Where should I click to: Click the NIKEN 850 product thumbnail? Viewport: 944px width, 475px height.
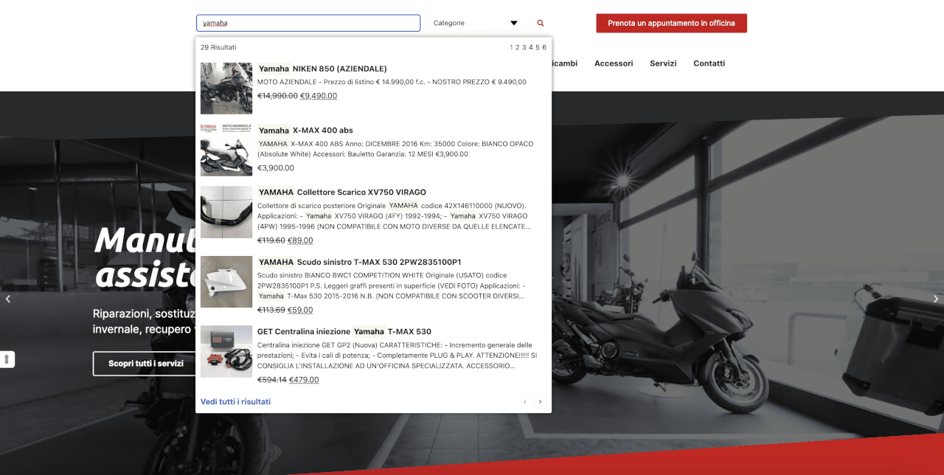pyautogui.click(x=226, y=88)
